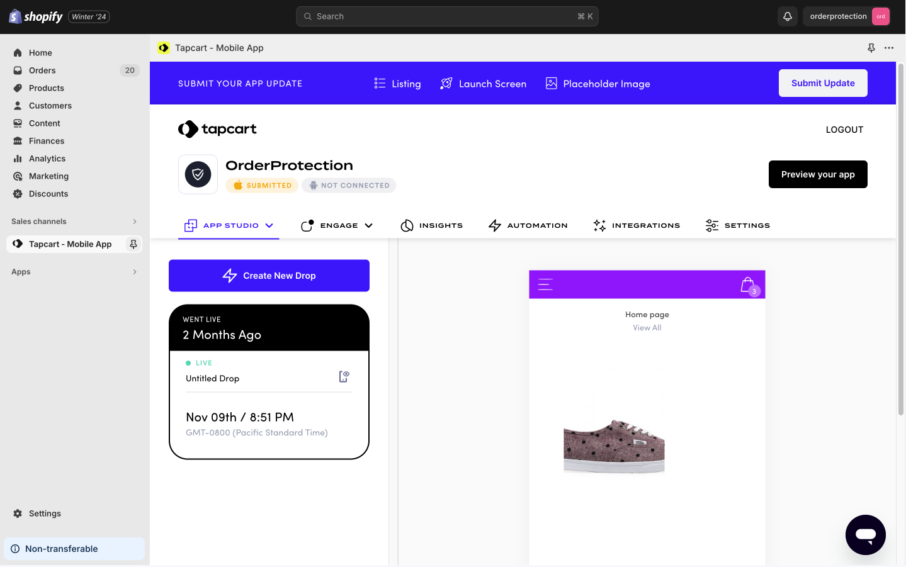Click LOGOUT
The image size is (906, 567).
tap(844, 130)
